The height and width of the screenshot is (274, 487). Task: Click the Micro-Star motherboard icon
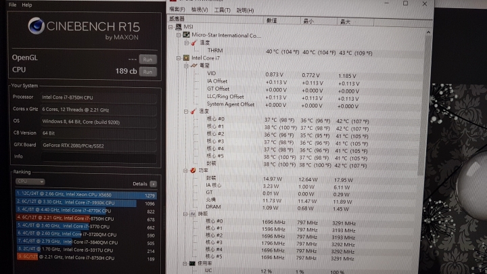(187, 35)
